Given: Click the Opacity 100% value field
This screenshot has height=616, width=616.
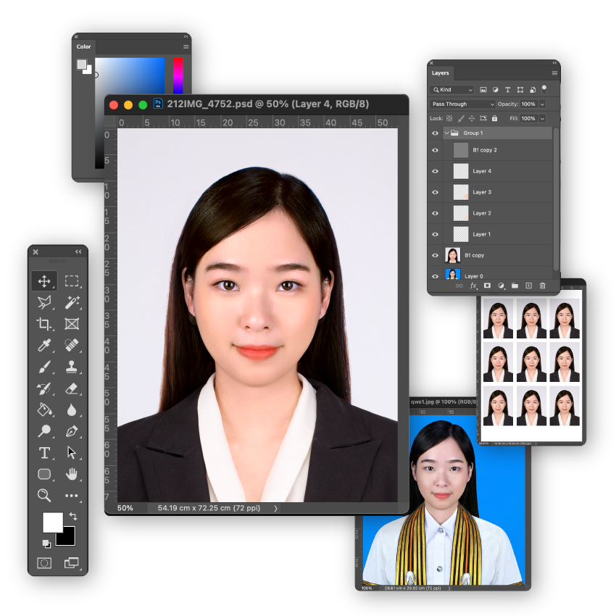Looking at the screenshot, I should point(529,104).
